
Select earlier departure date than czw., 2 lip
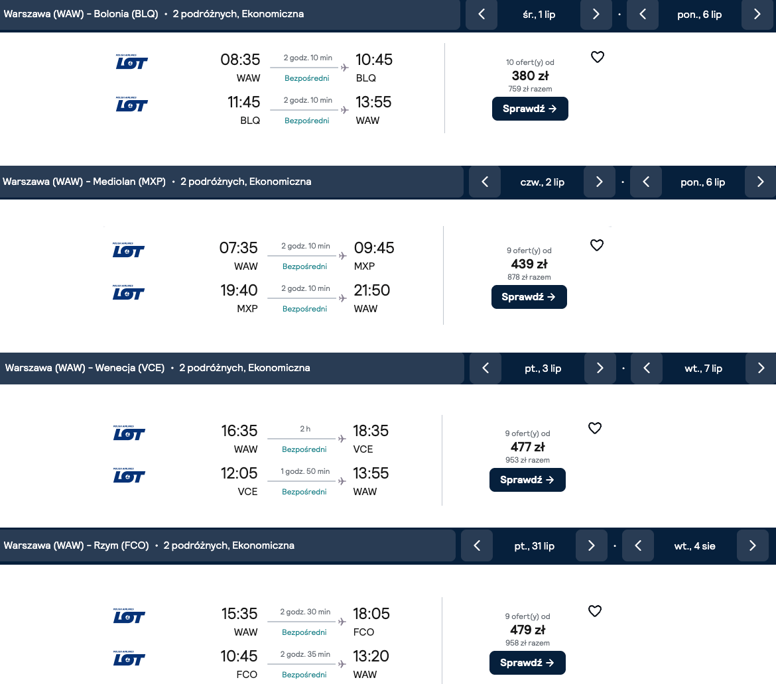point(485,182)
